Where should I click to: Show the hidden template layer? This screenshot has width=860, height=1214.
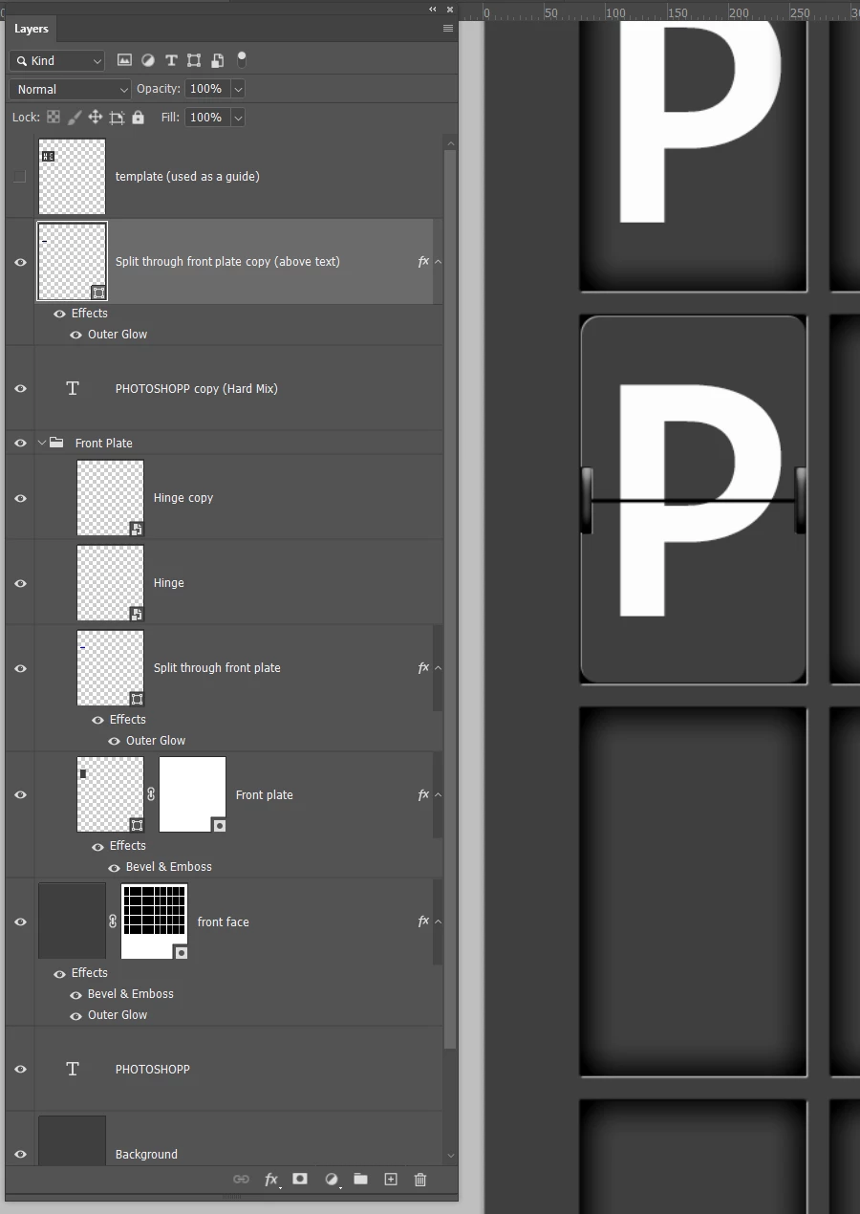(19, 176)
